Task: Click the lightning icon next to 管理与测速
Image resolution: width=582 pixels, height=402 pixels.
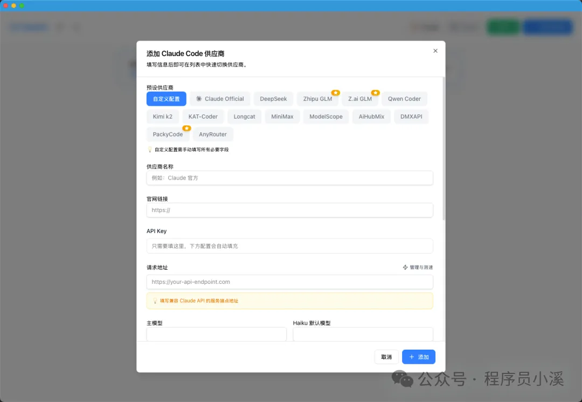Action: [x=405, y=267]
